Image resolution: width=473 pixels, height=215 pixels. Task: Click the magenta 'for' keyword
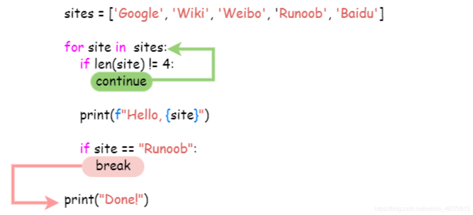(74, 47)
